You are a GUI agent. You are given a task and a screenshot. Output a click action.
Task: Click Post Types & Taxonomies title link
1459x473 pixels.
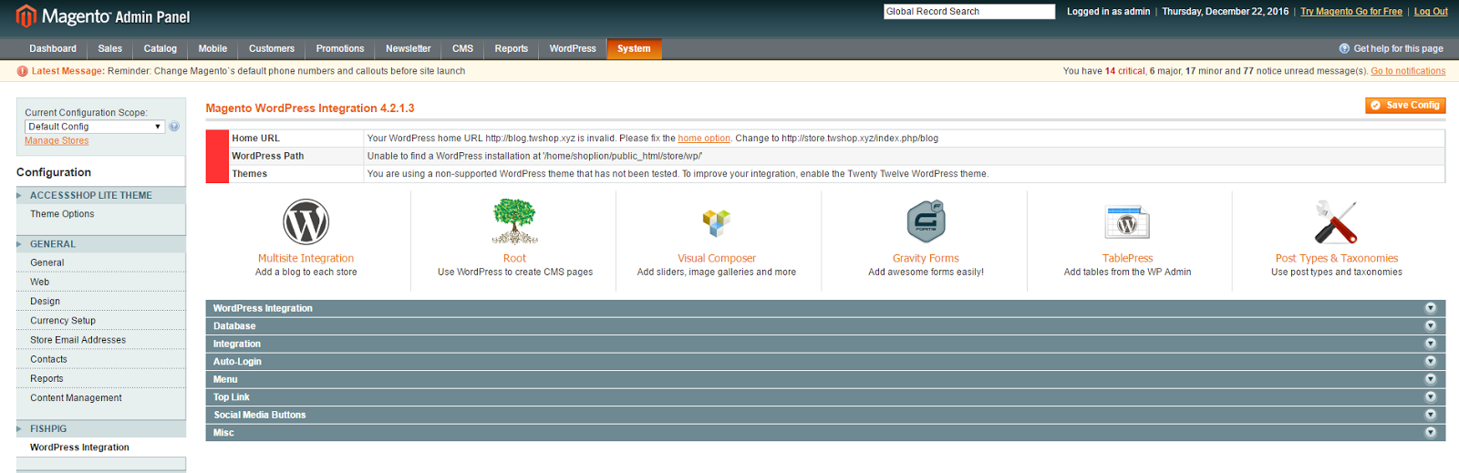click(x=1337, y=259)
